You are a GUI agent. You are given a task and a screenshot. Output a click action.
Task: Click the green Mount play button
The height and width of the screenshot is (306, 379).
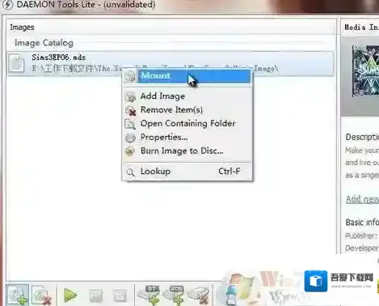(x=70, y=295)
